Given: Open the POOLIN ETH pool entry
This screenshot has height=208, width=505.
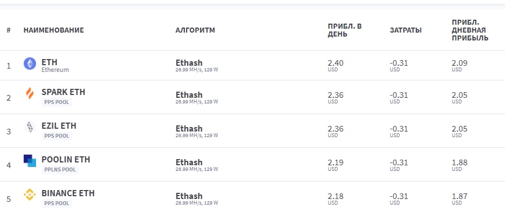Looking at the screenshot, I should pos(66,160).
